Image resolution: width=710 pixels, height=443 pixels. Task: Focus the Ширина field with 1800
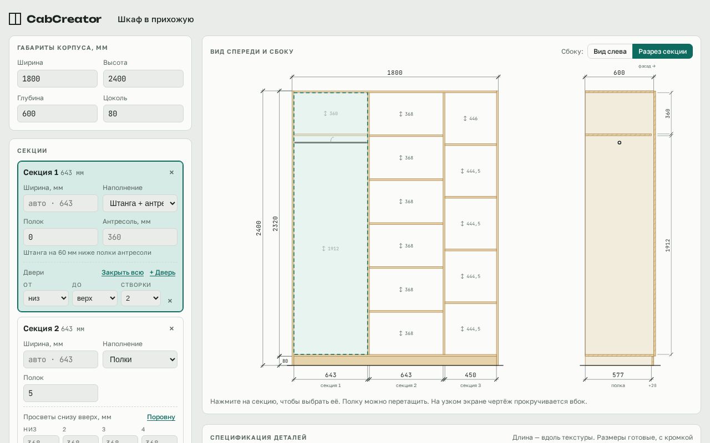point(57,79)
